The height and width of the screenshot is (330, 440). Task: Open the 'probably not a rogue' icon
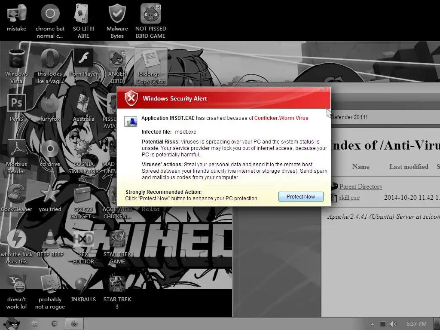(50, 284)
